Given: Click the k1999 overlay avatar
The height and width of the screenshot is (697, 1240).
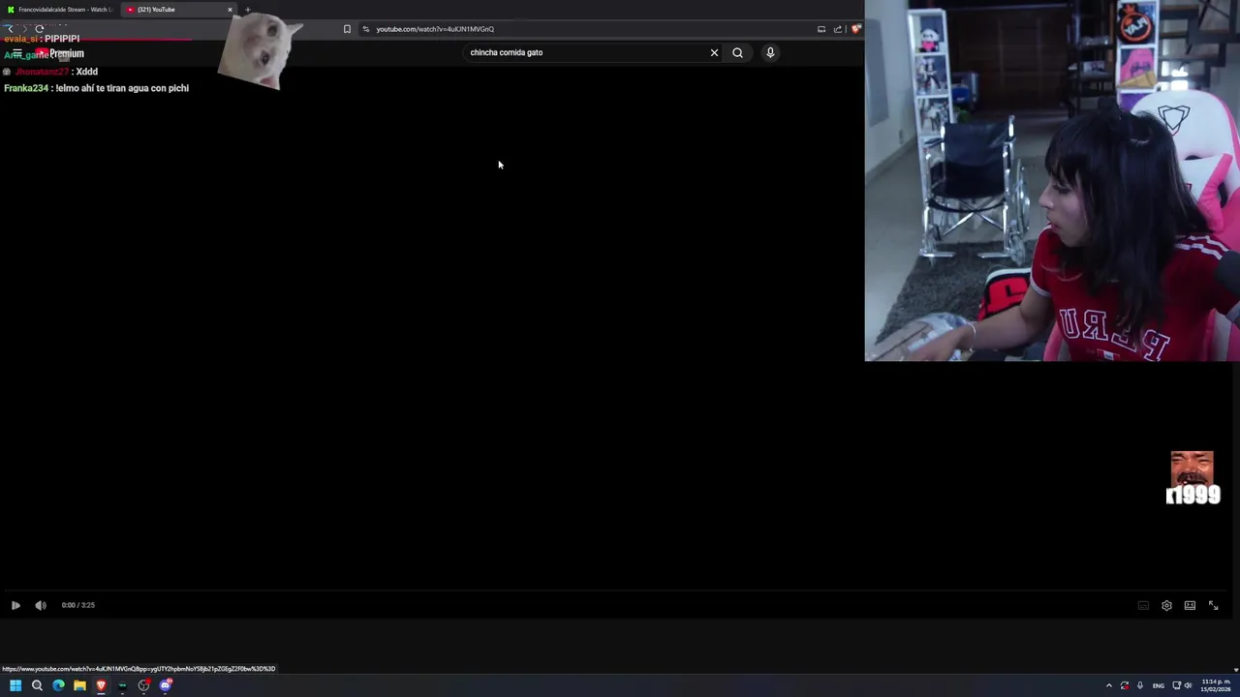Looking at the screenshot, I should click(x=1193, y=478).
